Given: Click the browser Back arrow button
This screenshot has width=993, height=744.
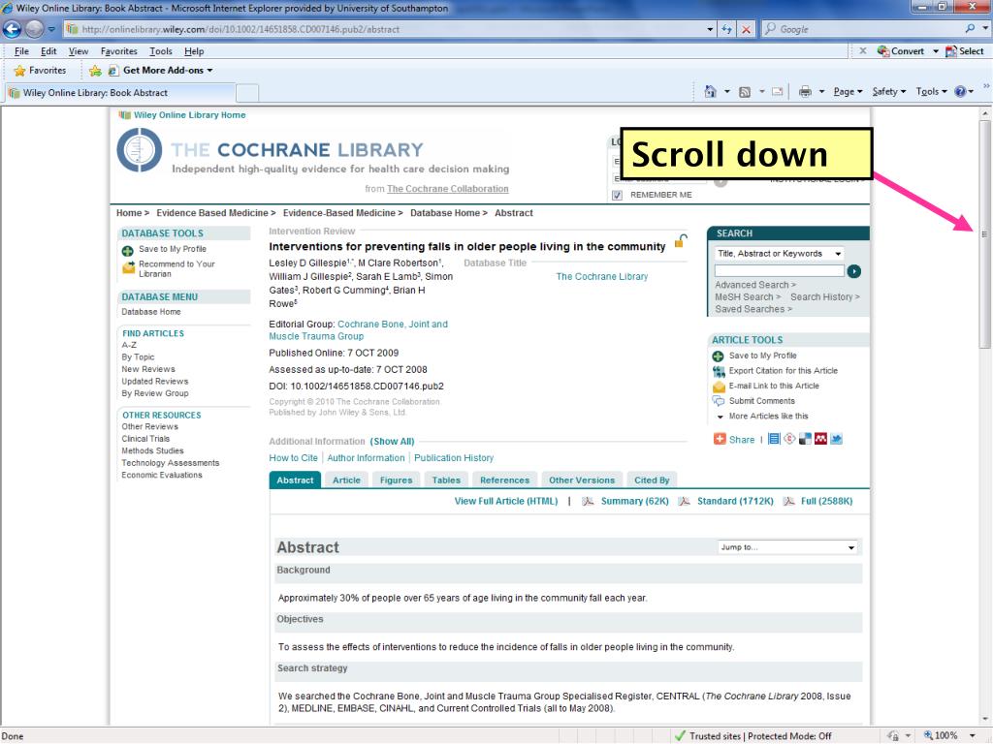Looking at the screenshot, I should point(12,29).
